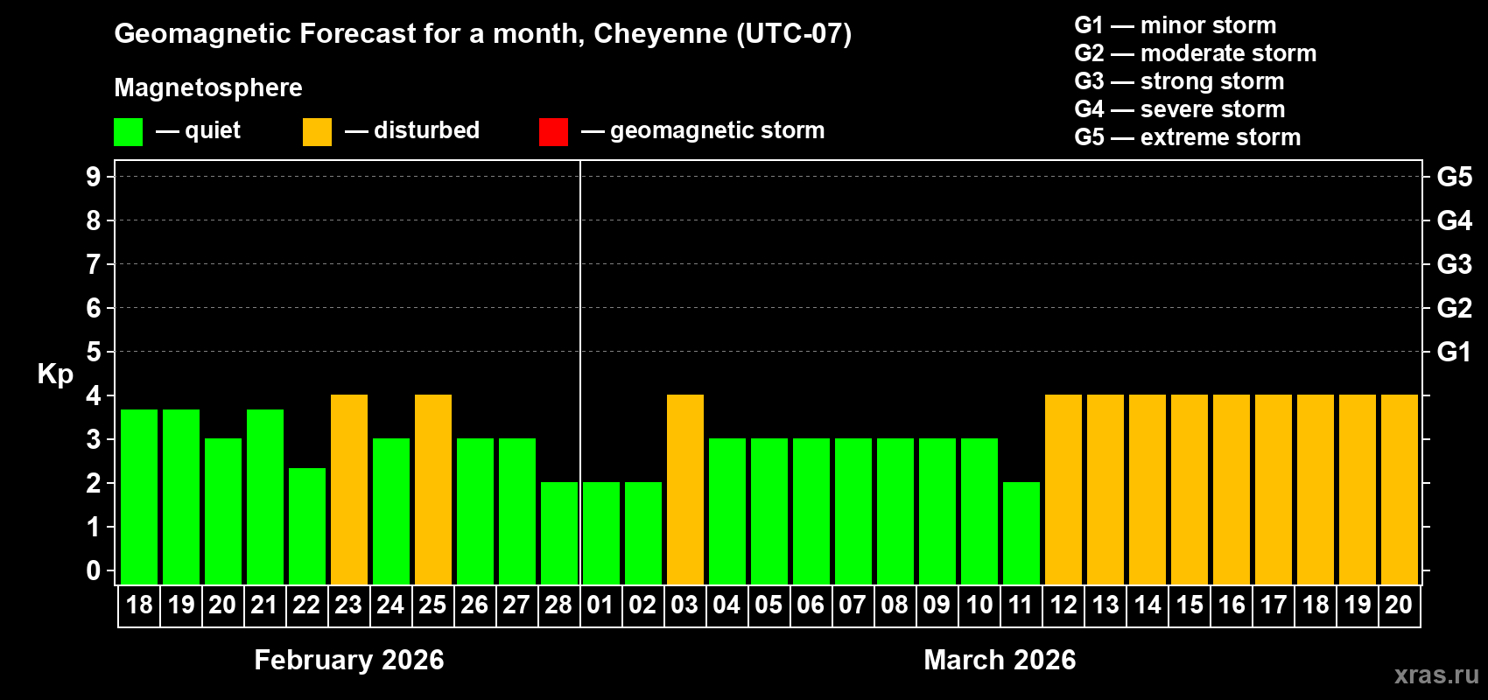Click the date label '14' in March

(x=1148, y=605)
